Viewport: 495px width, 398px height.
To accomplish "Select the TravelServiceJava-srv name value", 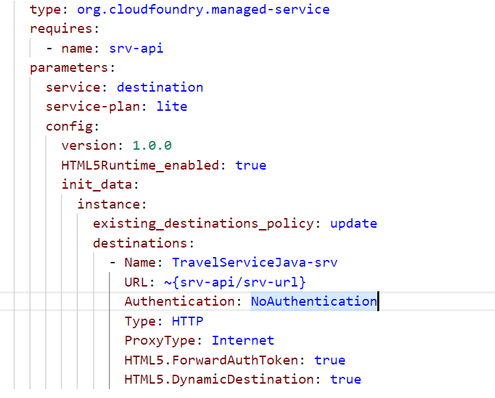I will pos(255,263).
